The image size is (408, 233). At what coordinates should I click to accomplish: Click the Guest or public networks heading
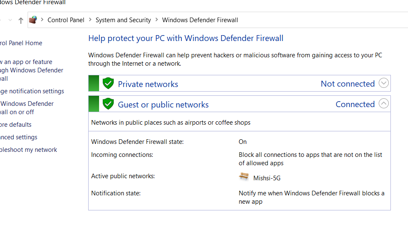pyautogui.click(x=163, y=105)
